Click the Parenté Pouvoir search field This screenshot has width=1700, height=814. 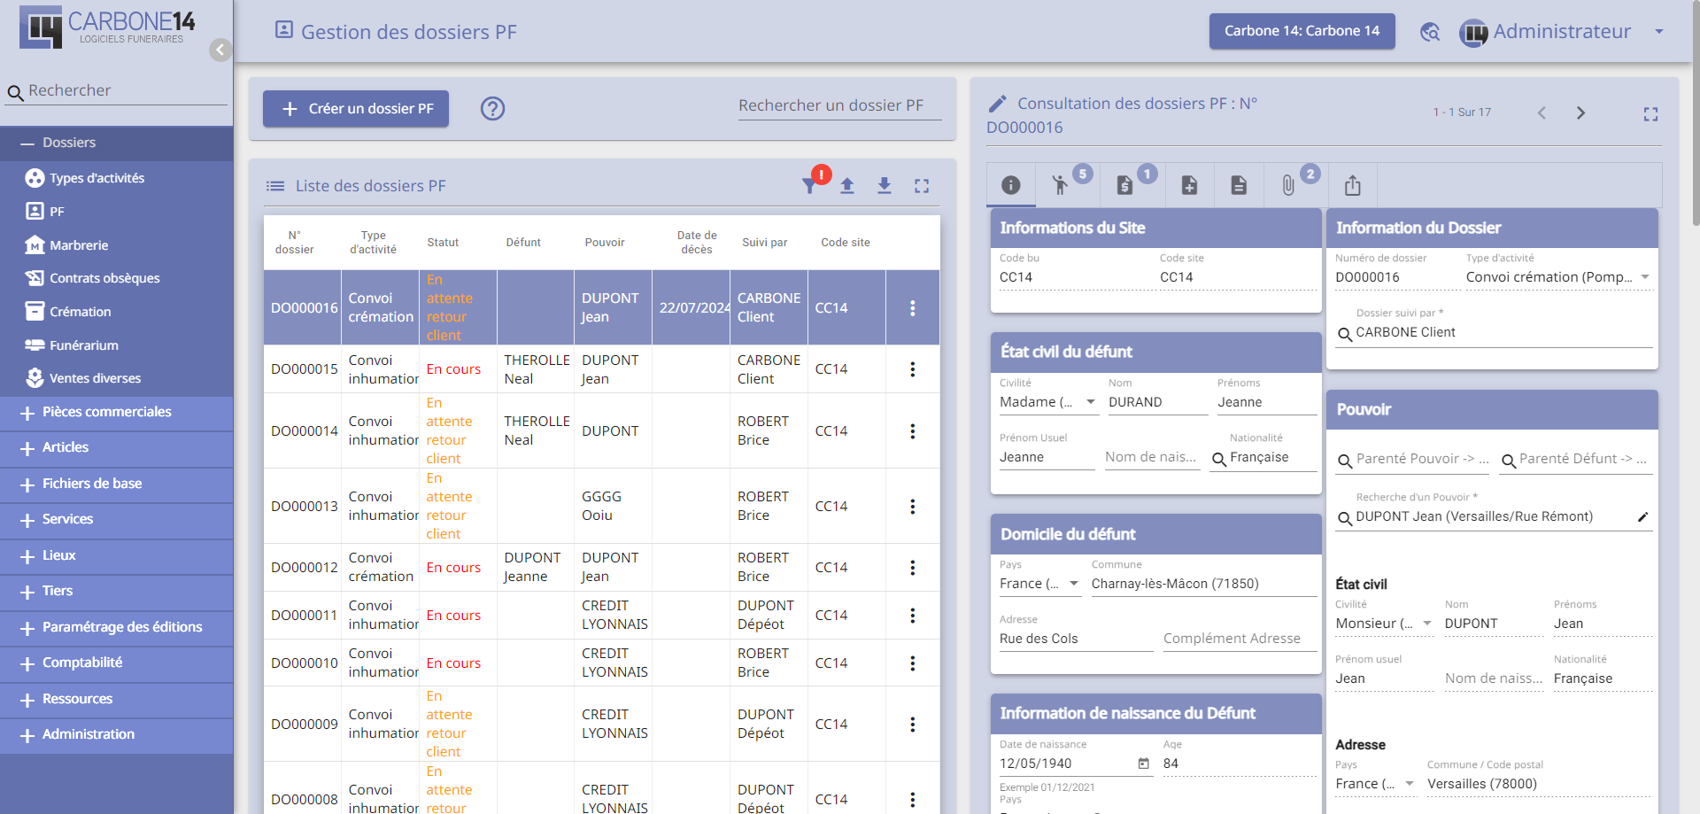pos(1413,459)
